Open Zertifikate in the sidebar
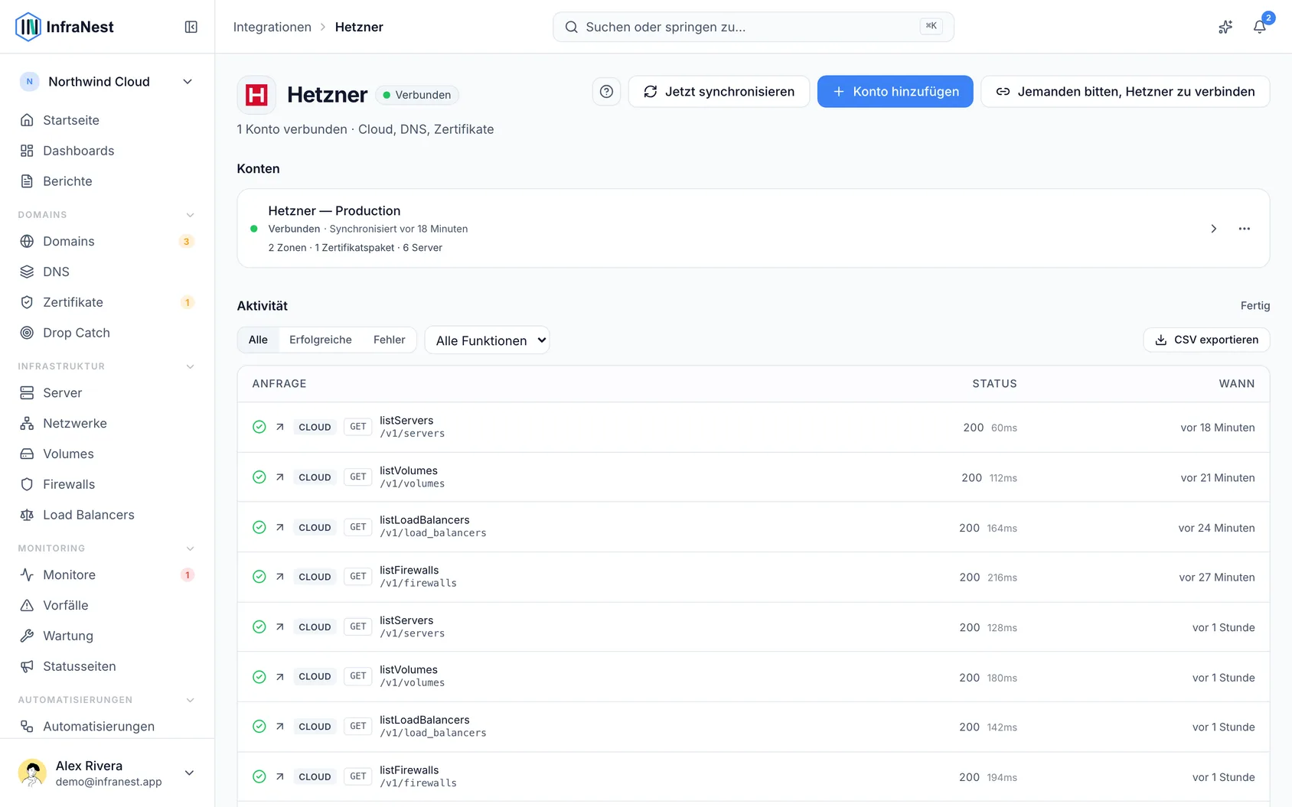The height and width of the screenshot is (807, 1292). point(107,302)
